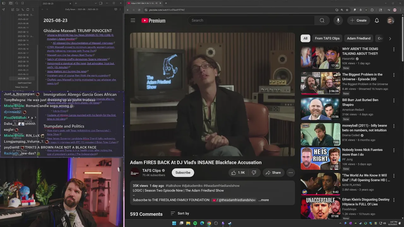Click the YouTube search magnifier button
This screenshot has height=227, width=404.
tap(322, 20)
